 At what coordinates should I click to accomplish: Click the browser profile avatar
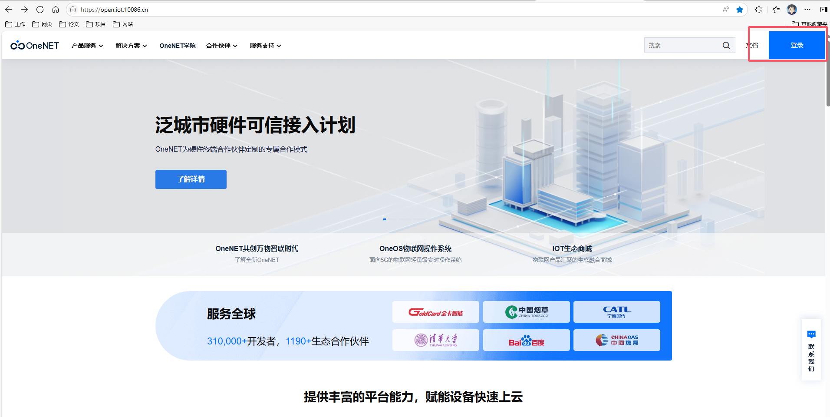792,10
